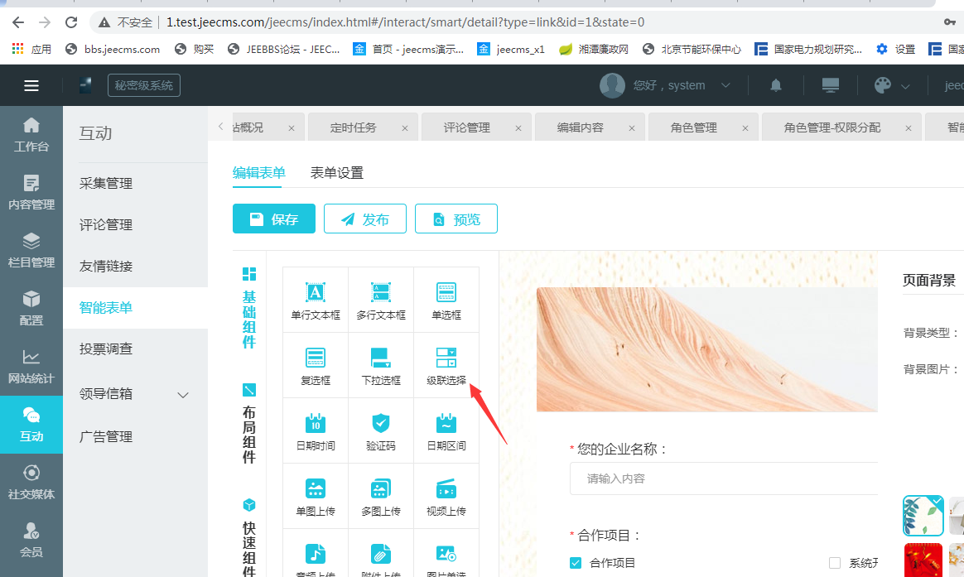The width and height of the screenshot is (964, 577).
Task: Switch to 编辑表单 tab
Action: pyautogui.click(x=259, y=173)
